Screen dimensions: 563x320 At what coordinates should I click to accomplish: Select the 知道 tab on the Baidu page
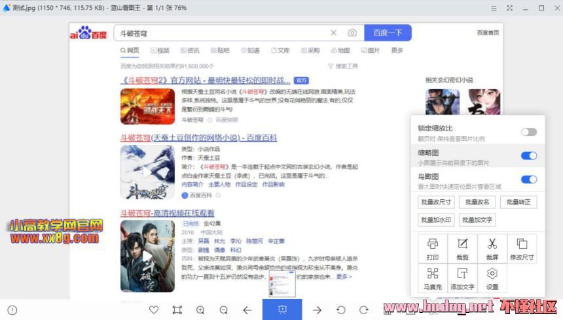250,50
